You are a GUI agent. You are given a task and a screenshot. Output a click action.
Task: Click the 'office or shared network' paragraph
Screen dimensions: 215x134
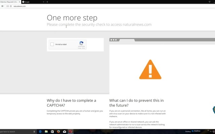pos(137,125)
